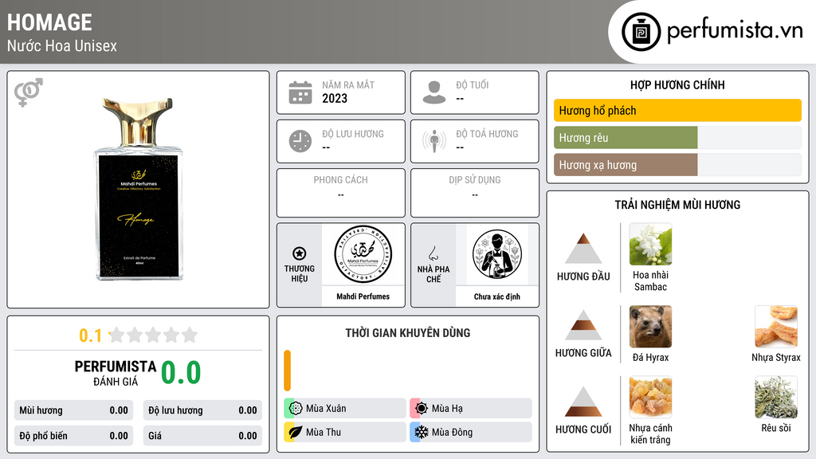Click the nose icon above Nhà pha chế
Image resolution: width=816 pixels, height=459 pixels.
click(x=433, y=253)
